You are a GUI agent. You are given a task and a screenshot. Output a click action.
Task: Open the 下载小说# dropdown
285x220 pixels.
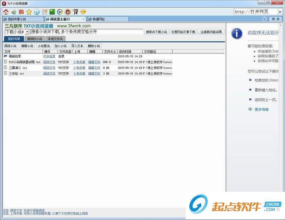pyautogui.click(x=27, y=32)
